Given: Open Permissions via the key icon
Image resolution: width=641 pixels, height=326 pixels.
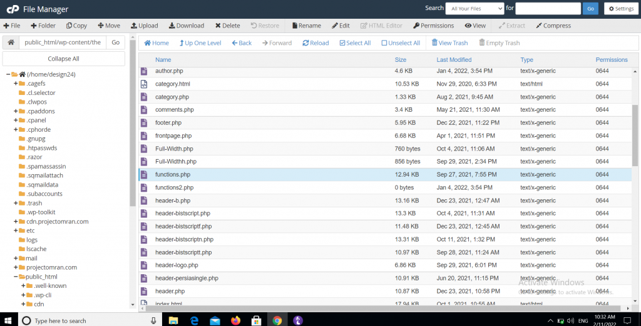Looking at the screenshot, I should tap(416, 26).
